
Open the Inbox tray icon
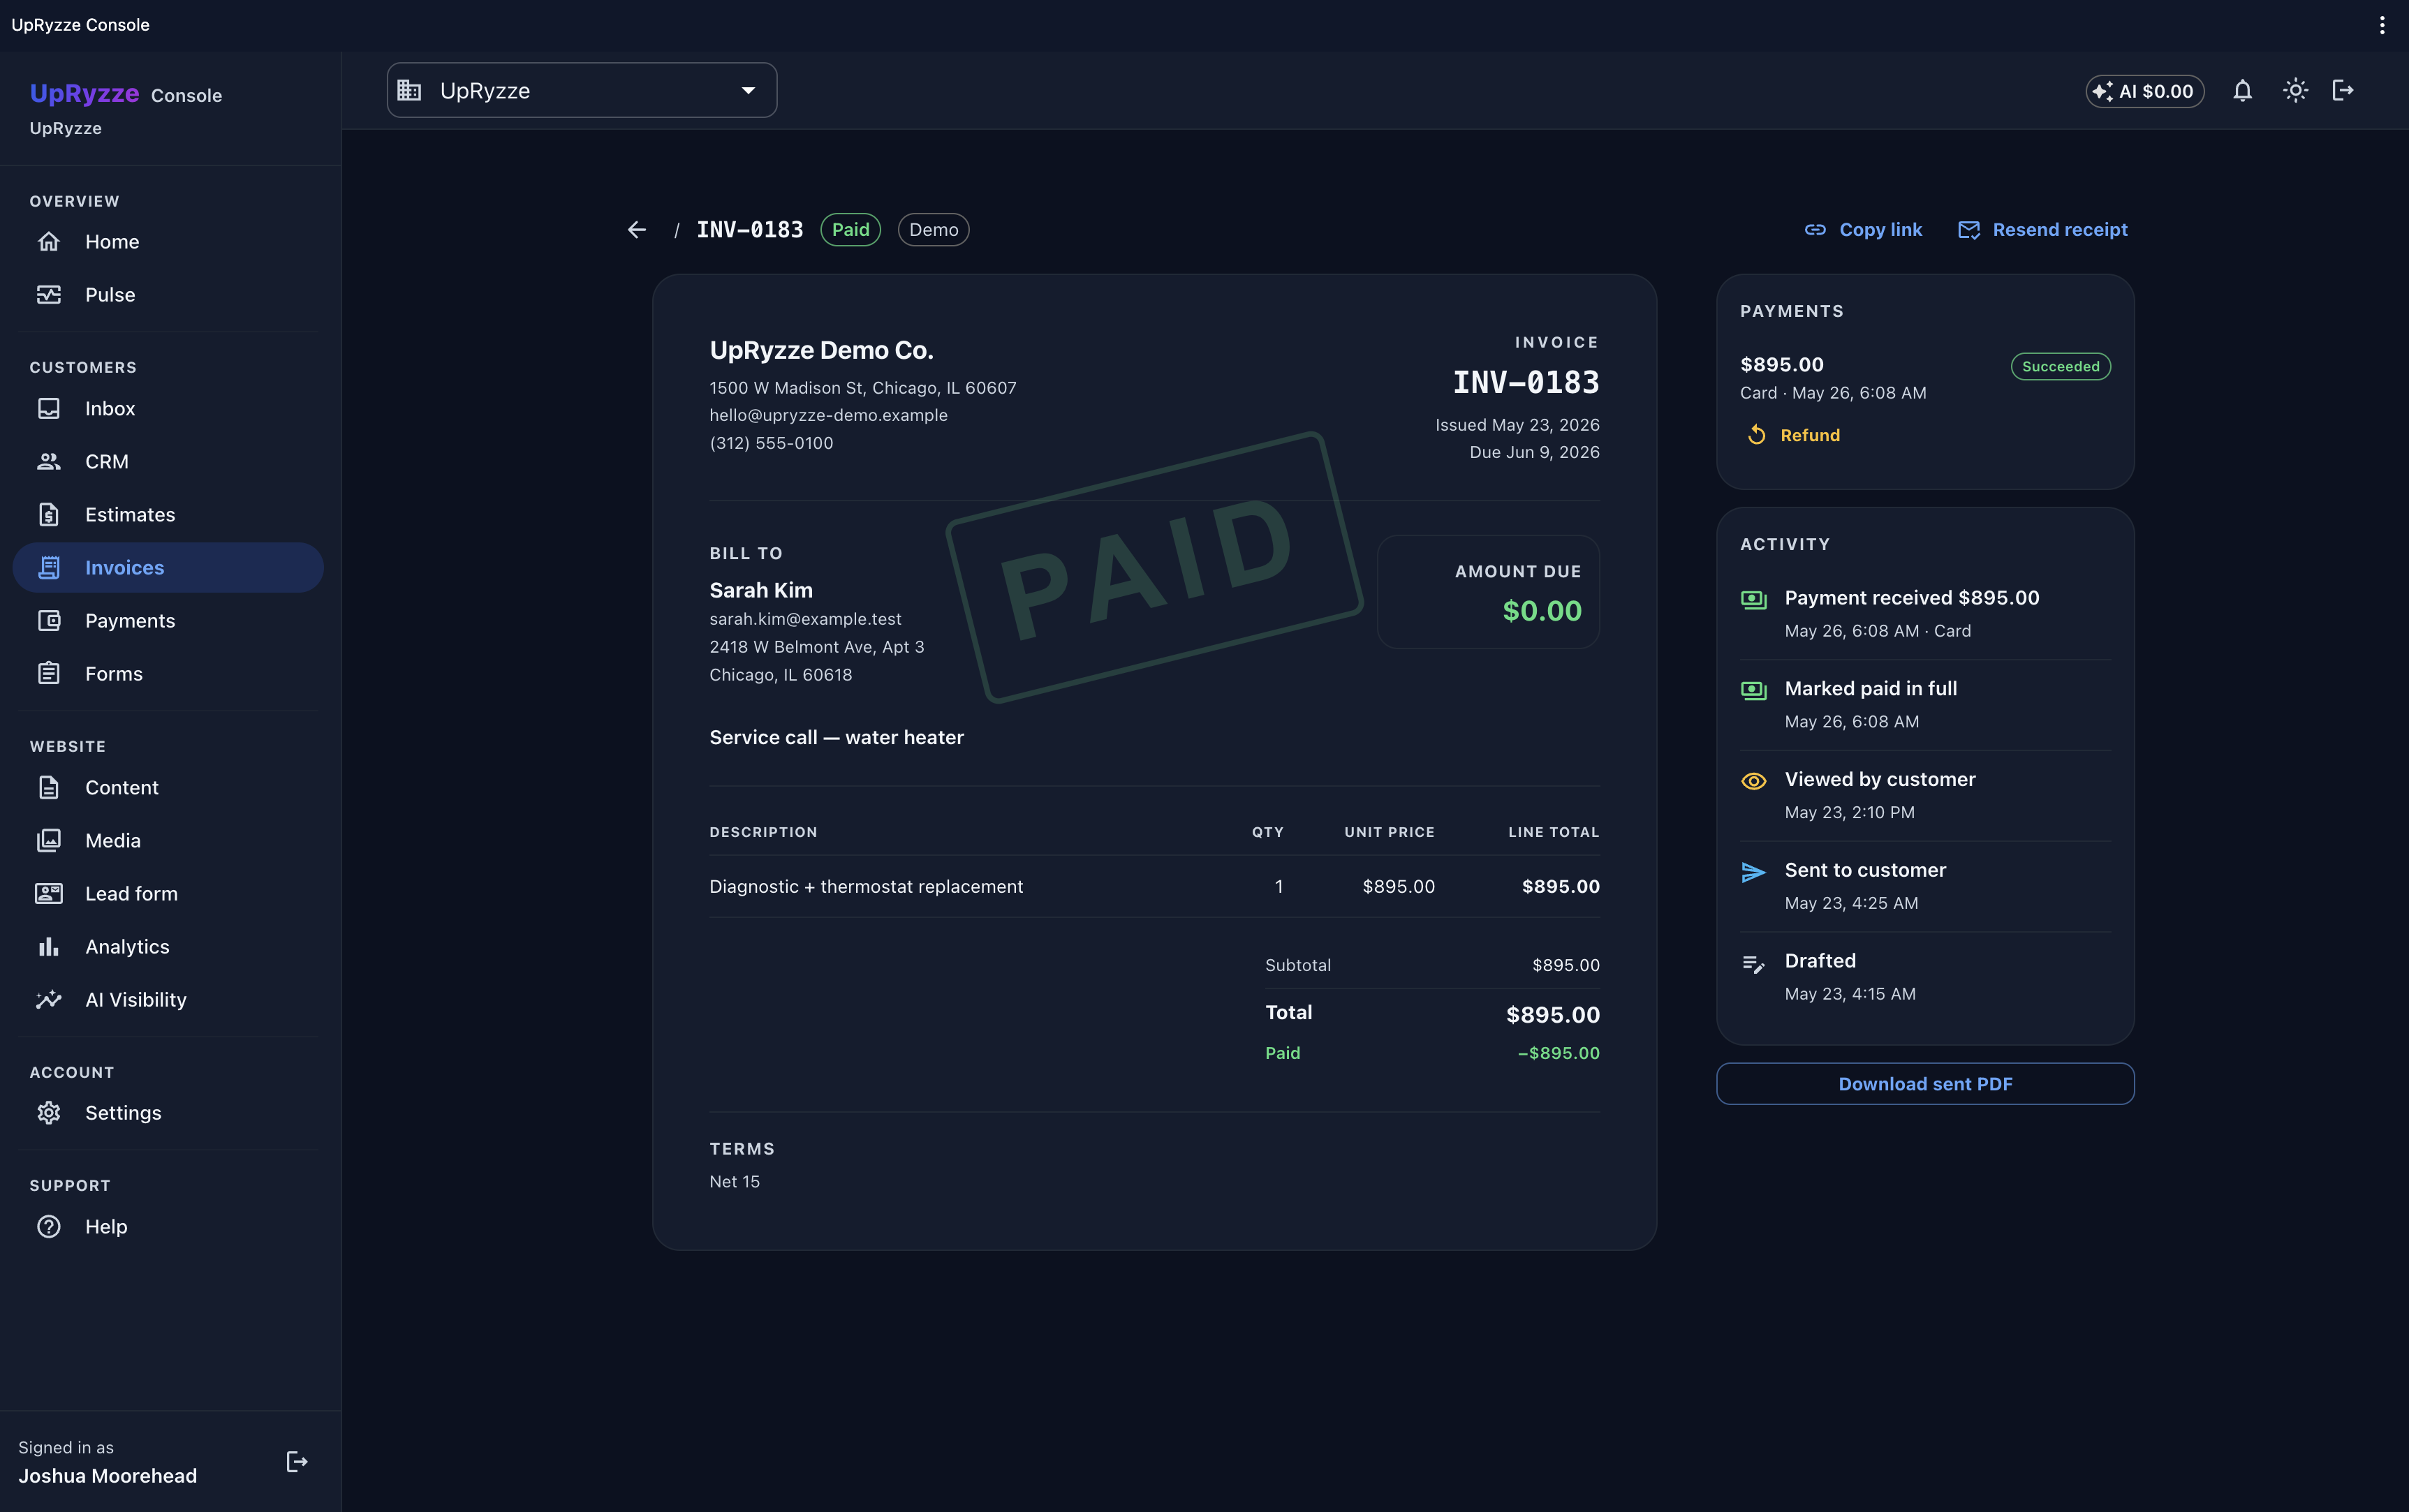point(49,408)
